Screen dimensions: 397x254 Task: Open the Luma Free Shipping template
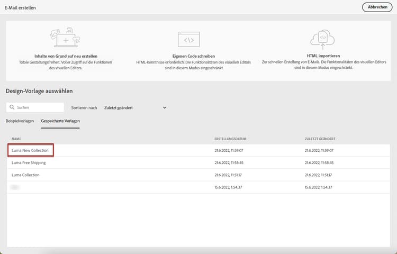pos(29,162)
